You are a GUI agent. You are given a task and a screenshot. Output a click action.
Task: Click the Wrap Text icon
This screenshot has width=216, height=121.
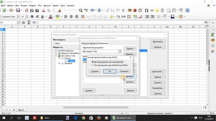[83, 16]
